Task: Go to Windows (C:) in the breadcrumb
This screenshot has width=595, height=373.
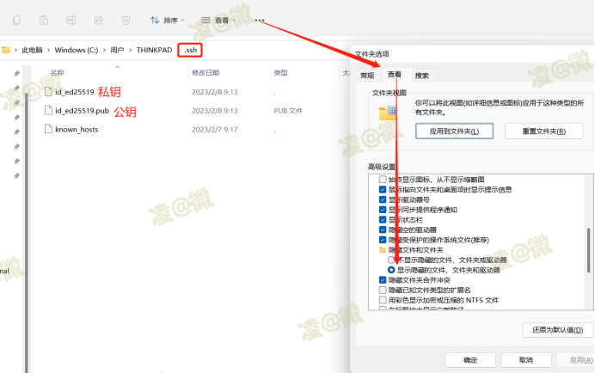Action: (77, 50)
